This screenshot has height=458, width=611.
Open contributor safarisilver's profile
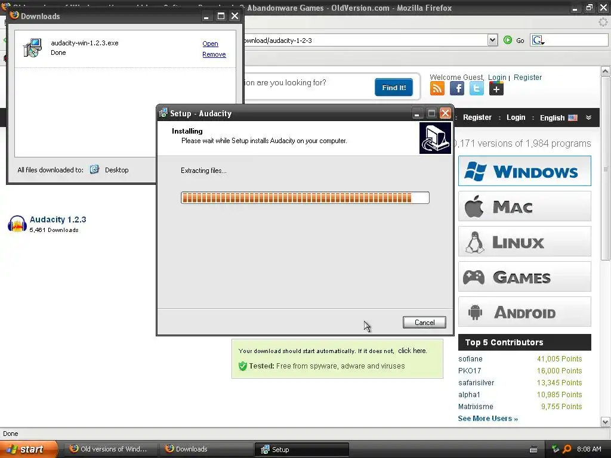[x=476, y=383]
